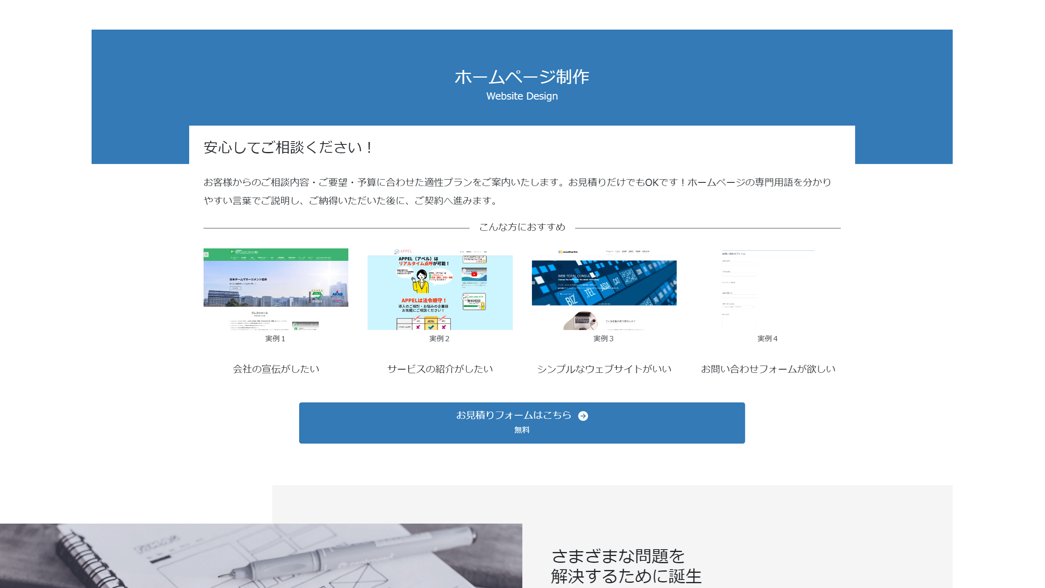Click 会社の宣伝がしたい text
The height and width of the screenshot is (588, 1045).
point(276,369)
